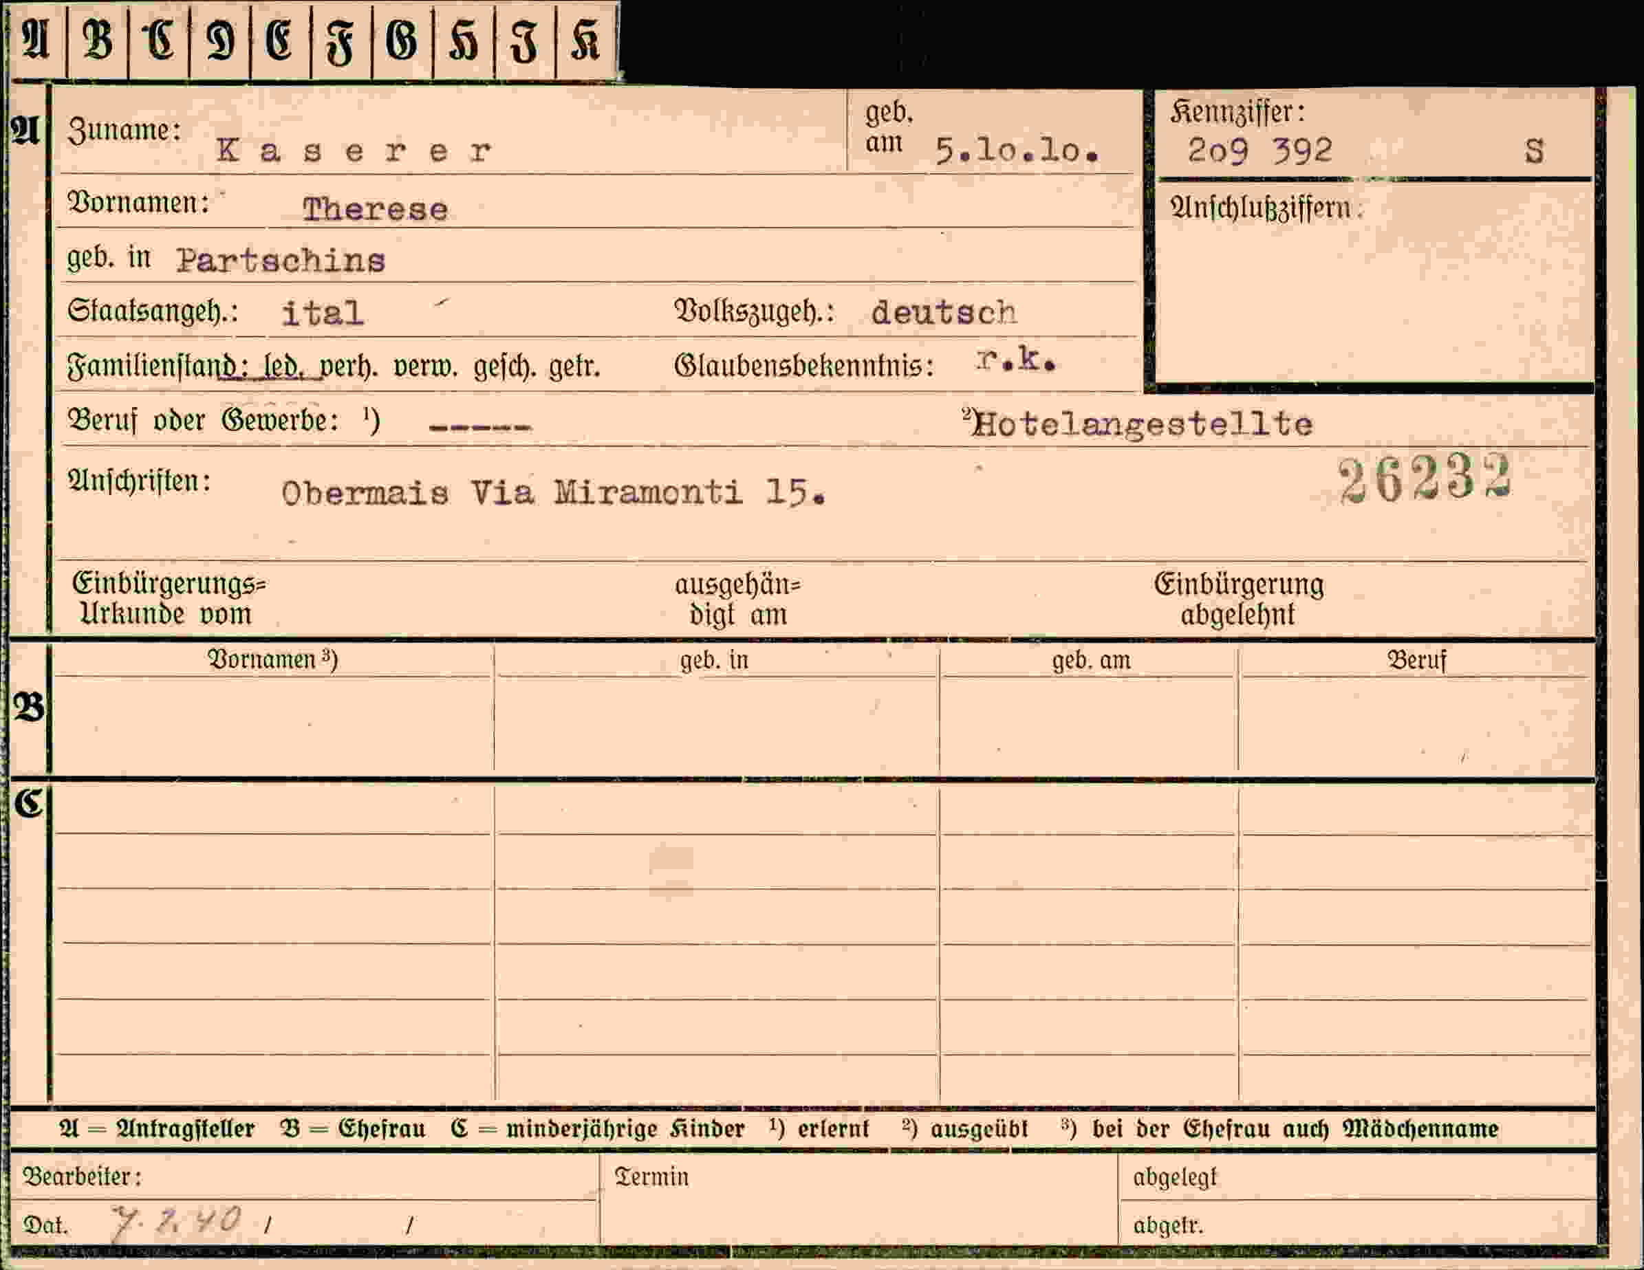Image resolution: width=1644 pixels, height=1270 pixels.
Task: Click the 'Beruf' column header
Action: pos(1417,660)
